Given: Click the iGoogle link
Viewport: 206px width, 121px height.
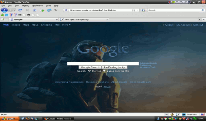Looking at the screenshot, I should [169, 25].
